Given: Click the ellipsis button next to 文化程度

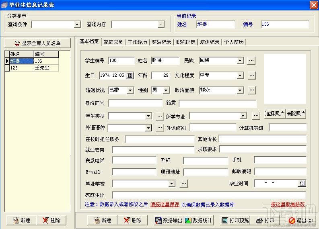Looking at the screenshot, I should [x=251, y=76].
